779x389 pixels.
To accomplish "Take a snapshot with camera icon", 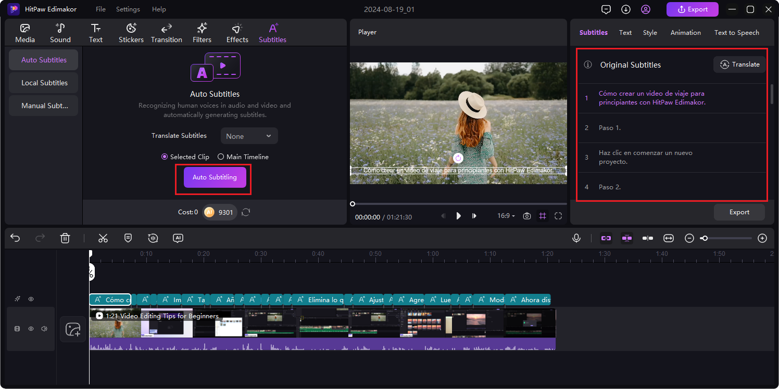I will (527, 216).
